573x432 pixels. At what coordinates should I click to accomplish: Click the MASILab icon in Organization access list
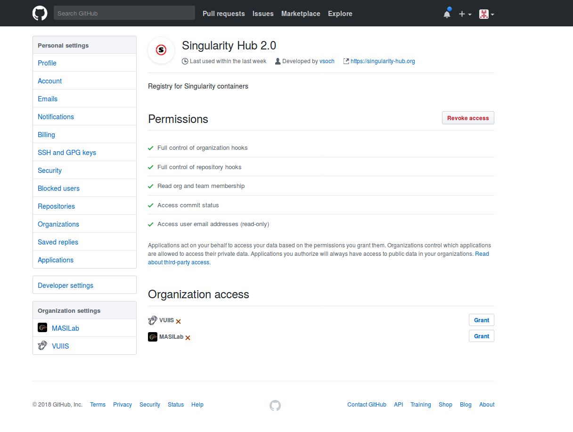coord(153,336)
